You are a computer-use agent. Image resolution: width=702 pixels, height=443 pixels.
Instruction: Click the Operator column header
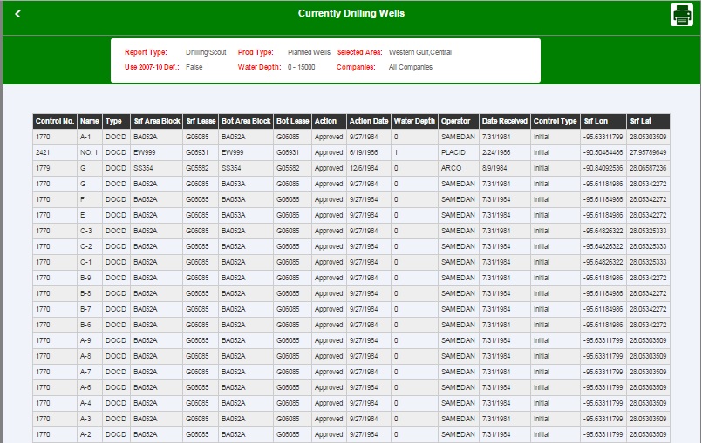click(459, 121)
